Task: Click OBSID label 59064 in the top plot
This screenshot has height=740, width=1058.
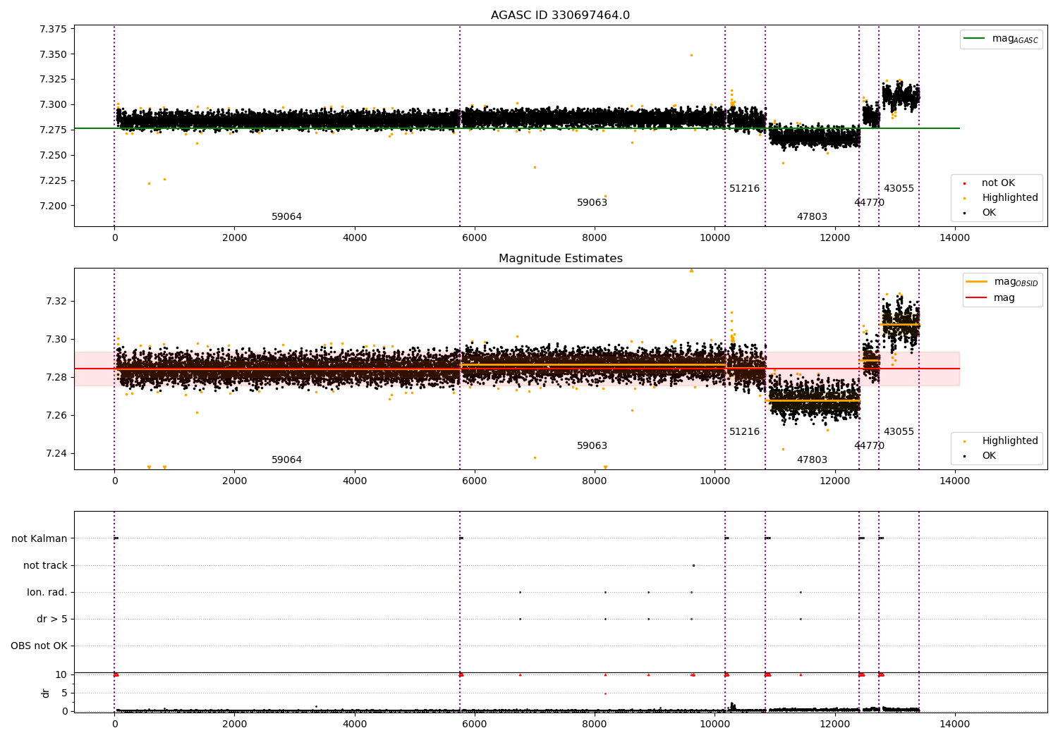Action: click(x=286, y=217)
